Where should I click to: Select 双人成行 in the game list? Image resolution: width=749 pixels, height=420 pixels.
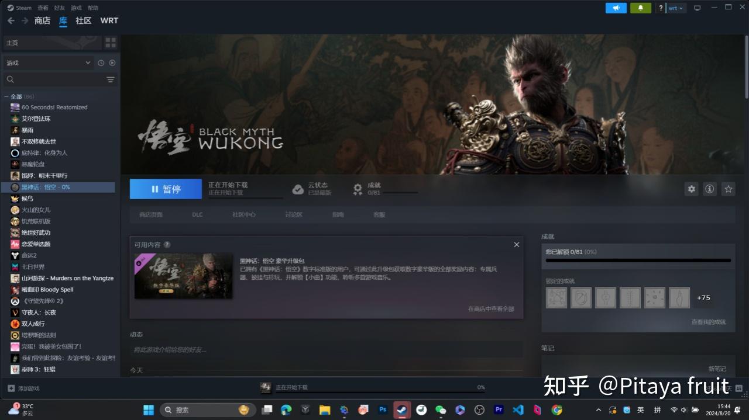(33, 324)
